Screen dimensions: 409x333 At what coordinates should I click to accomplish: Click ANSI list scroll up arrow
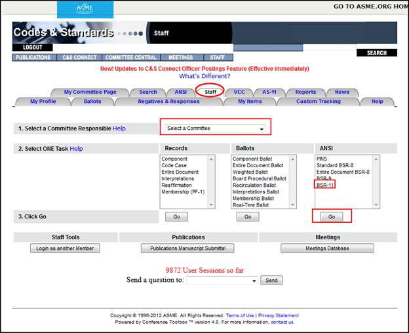pyautogui.click(x=376, y=159)
